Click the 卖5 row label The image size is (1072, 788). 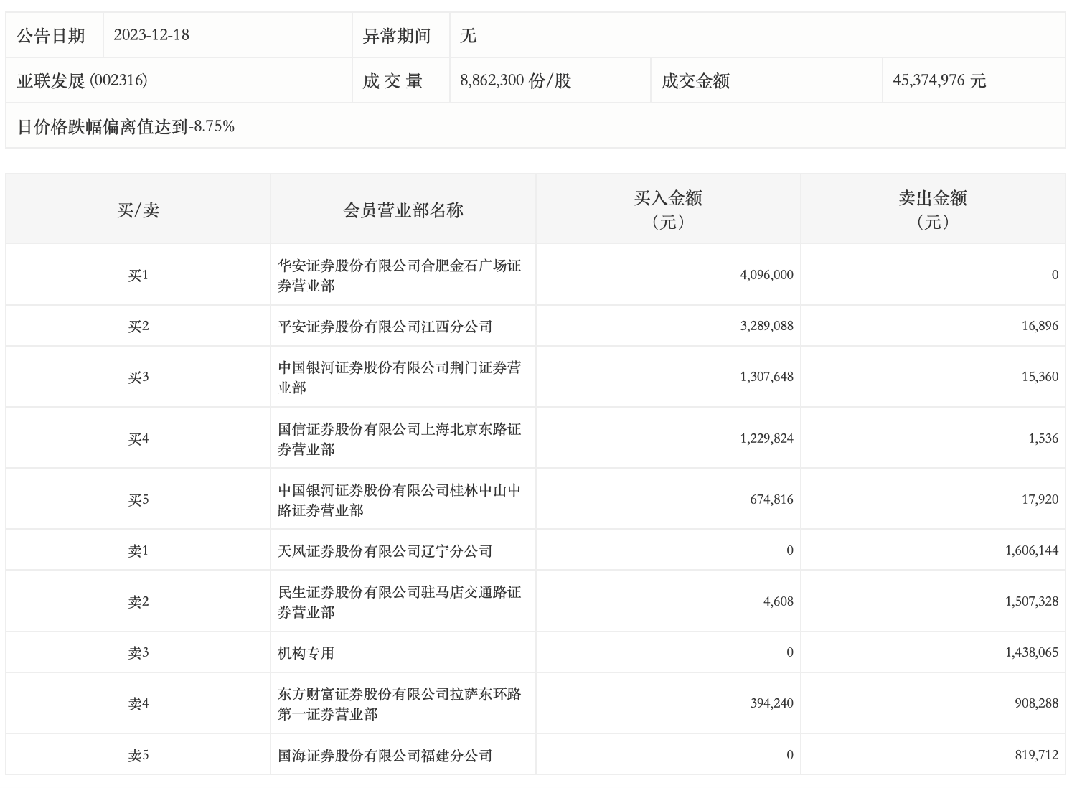tap(138, 756)
